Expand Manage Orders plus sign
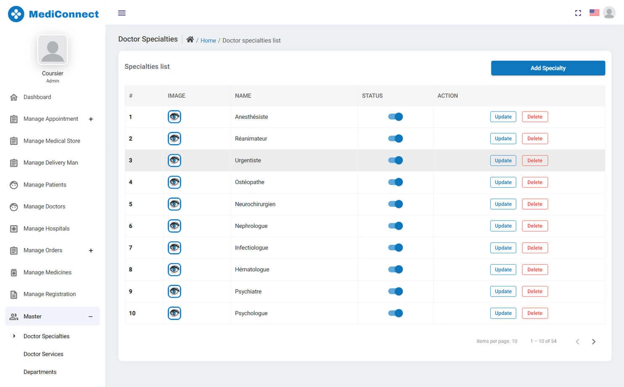 point(91,250)
